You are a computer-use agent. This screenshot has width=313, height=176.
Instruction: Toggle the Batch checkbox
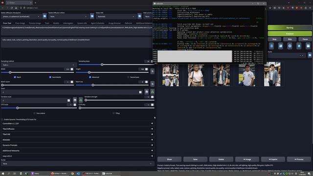coord(15,77)
